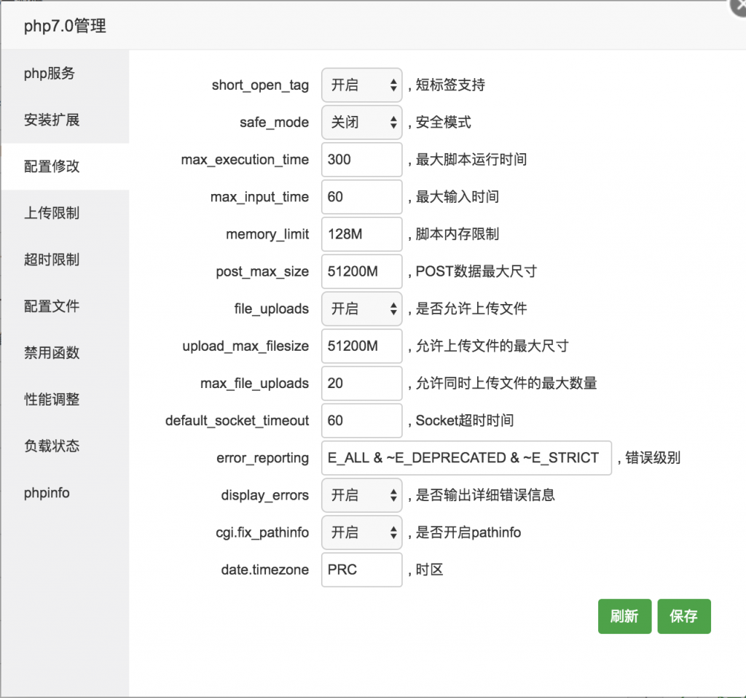Expand the safe_mode dropdown
Image resolution: width=746 pixels, height=698 pixels.
pos(361,123)
